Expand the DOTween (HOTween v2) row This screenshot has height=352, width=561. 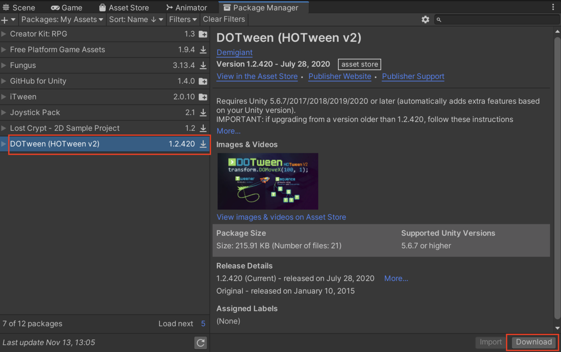click(x=4, y=144)
